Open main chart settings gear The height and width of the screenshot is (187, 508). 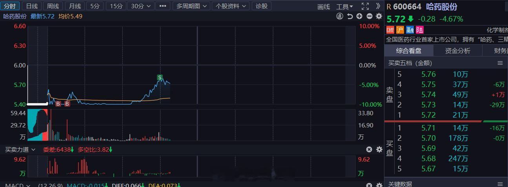click(379, 16)
